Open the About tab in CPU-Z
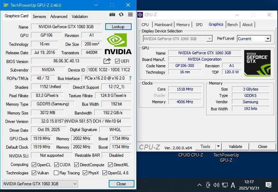 coord(247,25)
